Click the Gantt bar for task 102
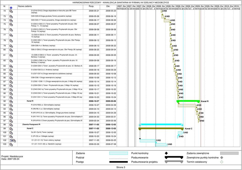 pos(147,141)
